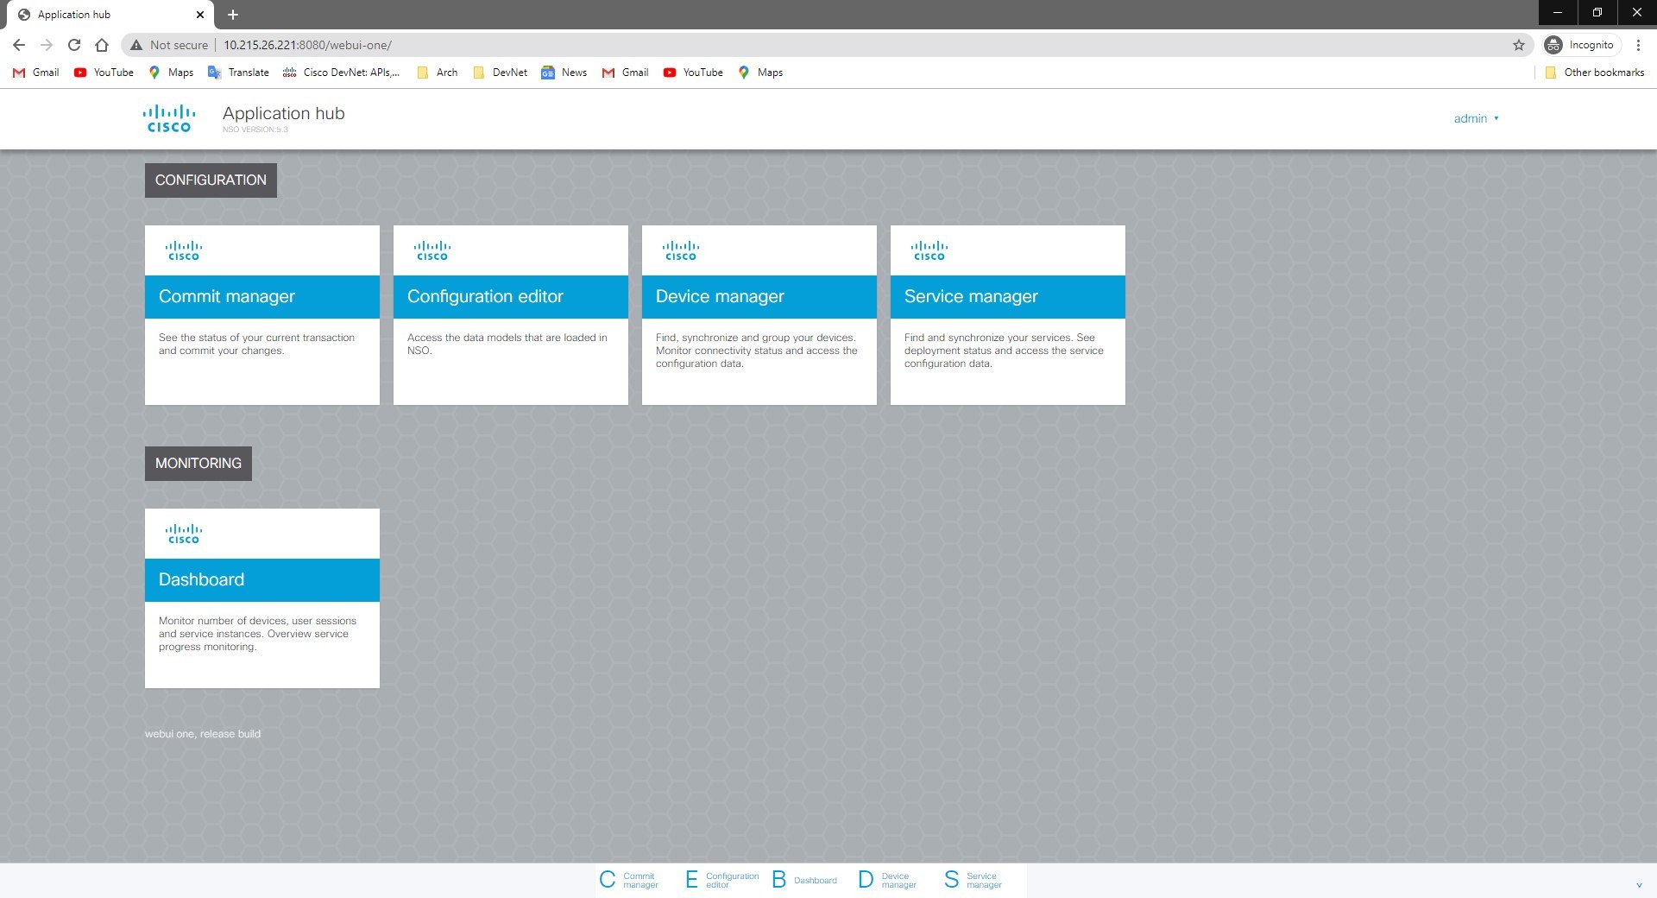Image resolution: width=1657 pixels, height=898 pixels.
Task: Open the Commit manager card
Action: click(x=262, y=315)
